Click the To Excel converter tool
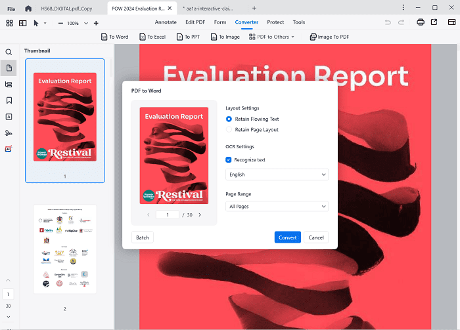The image size is (460, 330). 152,37
